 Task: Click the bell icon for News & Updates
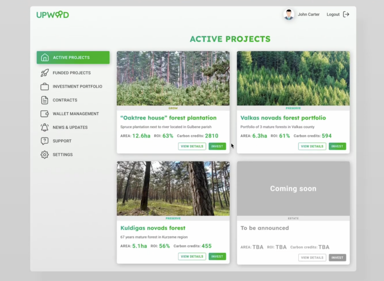point(45,127)
